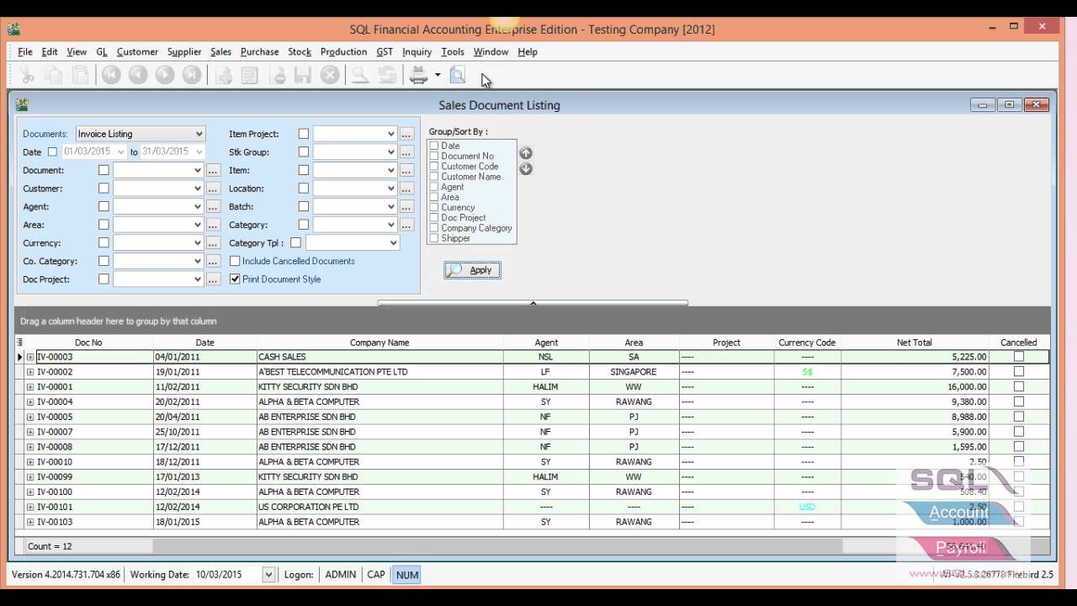Tick Cancelled checkbox for IV-00003
Screen dimensions: 1077x606
click(1019, 357)
